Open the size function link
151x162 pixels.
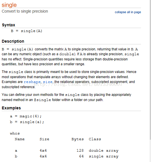(48, 82)
